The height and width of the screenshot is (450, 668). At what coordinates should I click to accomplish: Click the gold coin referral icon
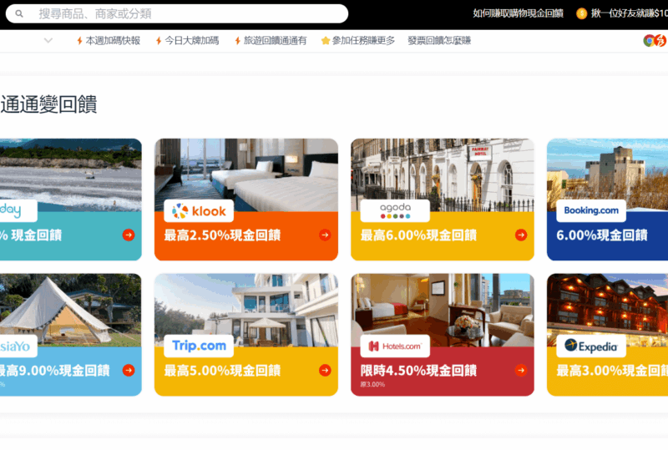coord(581,13)
